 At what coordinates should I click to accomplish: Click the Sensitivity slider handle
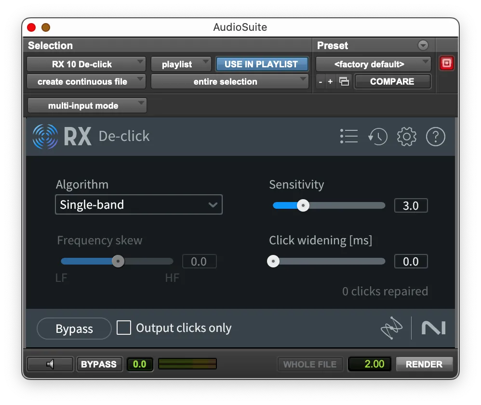coord(303,205)
